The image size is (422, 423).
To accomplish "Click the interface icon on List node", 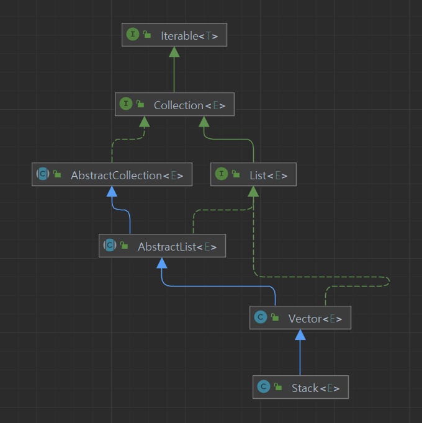I will (x=222, y=175).
